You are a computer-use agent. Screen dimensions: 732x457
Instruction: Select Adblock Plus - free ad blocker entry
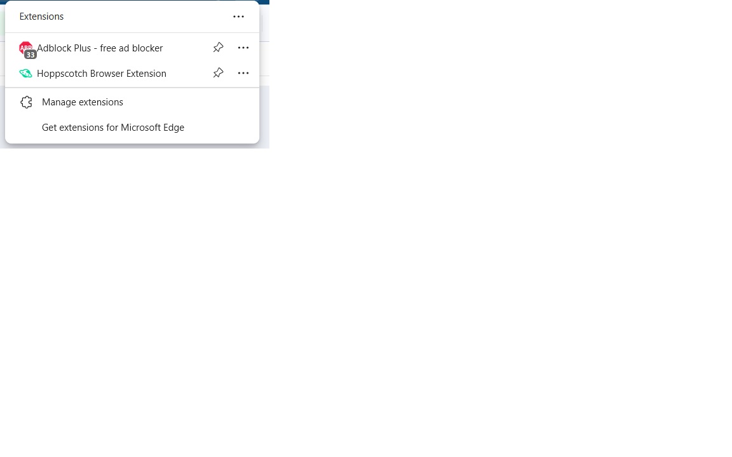pyautogui.click(x=100, y=48)
